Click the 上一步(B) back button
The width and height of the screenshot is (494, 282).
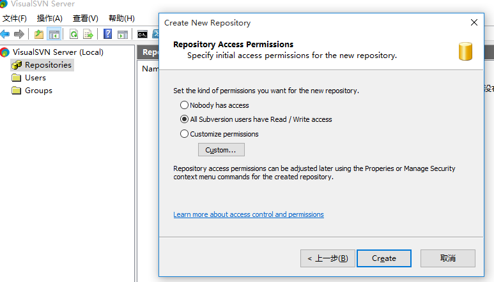tap(328, 258)
